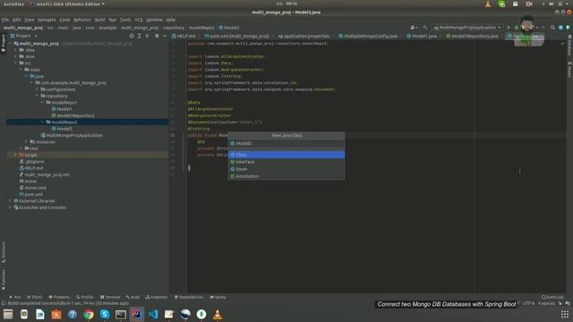Select MultiMongoProjApplication in project tree

[x=72, y=135]
